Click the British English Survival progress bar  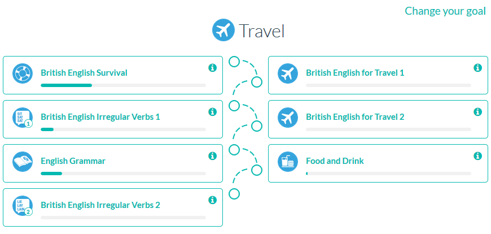[x=124, y=85]
